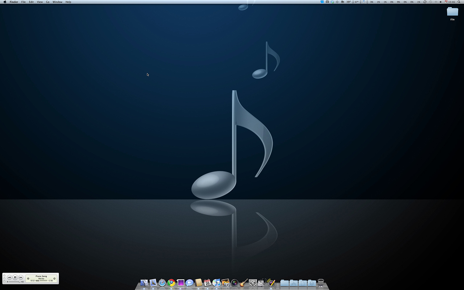Pause the Piano Song playback
This screenshot has width=464, height=290.
point(15,277)
